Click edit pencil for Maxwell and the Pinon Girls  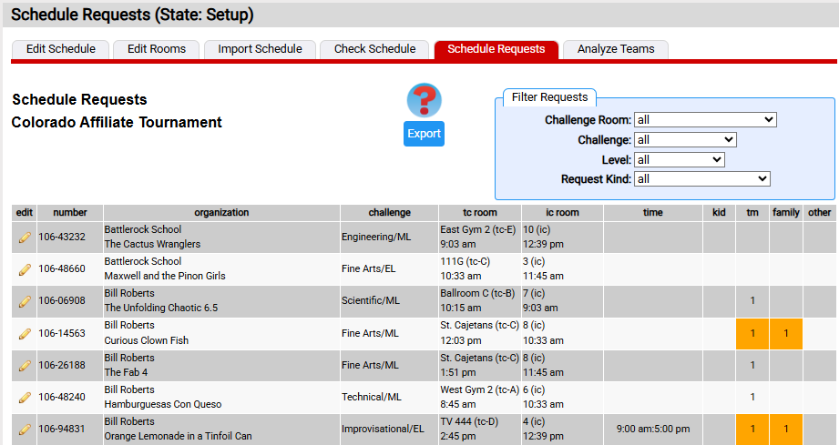(25, 269)
